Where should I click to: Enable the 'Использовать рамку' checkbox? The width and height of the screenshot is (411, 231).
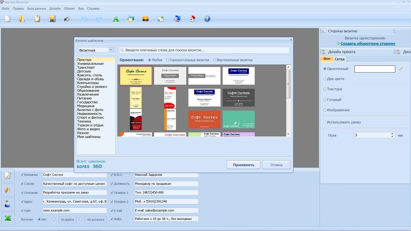(325, 122)
